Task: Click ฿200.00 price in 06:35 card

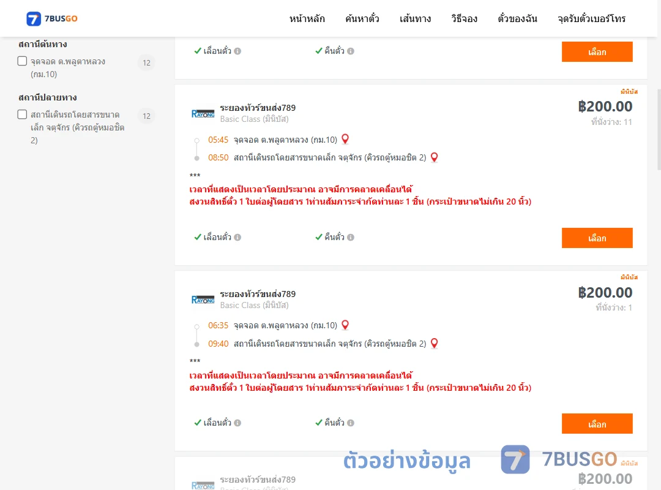Action: point(605,293)
